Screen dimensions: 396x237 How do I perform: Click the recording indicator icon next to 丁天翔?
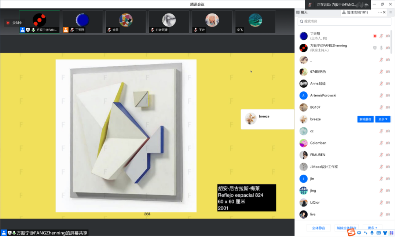pyautogui.click(x=375, y=36)
